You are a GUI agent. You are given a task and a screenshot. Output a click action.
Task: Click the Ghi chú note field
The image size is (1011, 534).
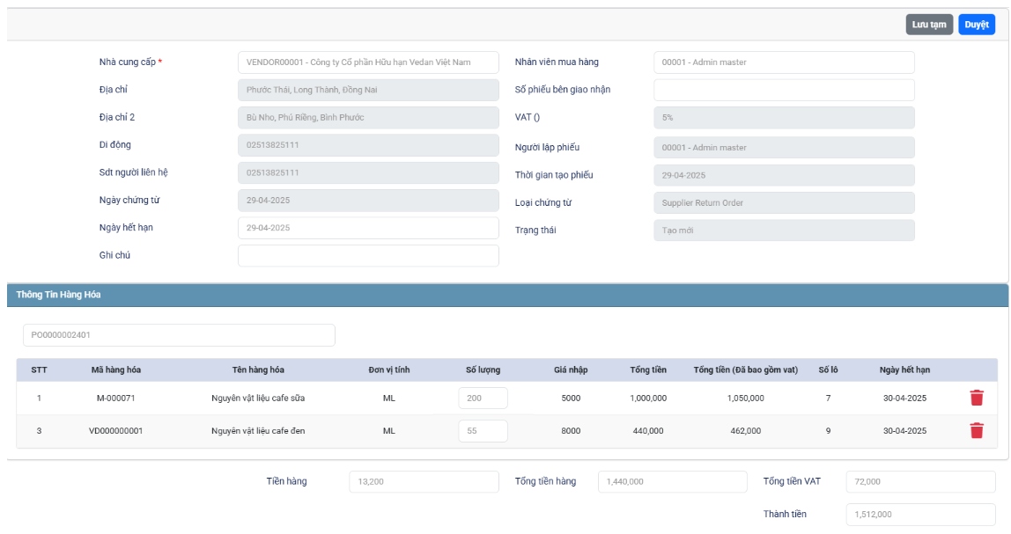pyautogui.click(x=368, y=255)
